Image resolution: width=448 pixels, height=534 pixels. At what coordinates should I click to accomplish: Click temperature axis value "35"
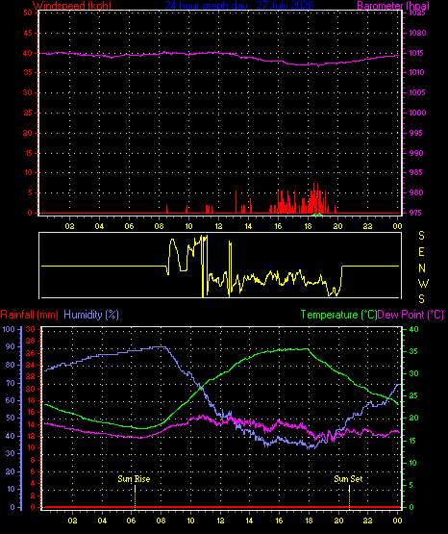pos(413,351)
